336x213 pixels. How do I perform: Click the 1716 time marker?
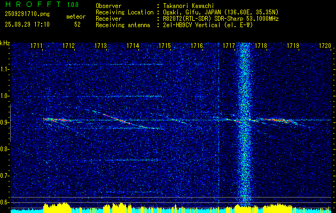197,46
